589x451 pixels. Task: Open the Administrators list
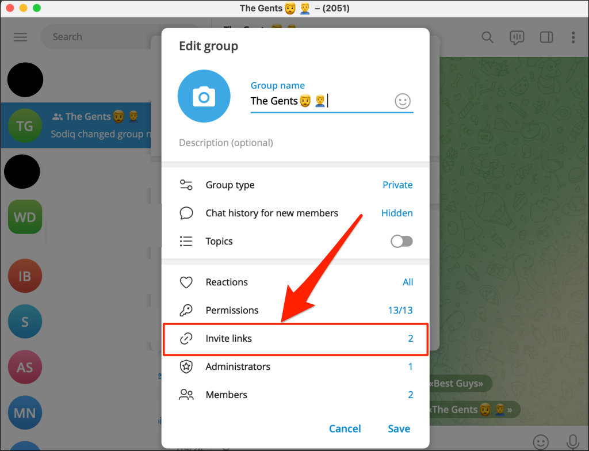(295, 367)
